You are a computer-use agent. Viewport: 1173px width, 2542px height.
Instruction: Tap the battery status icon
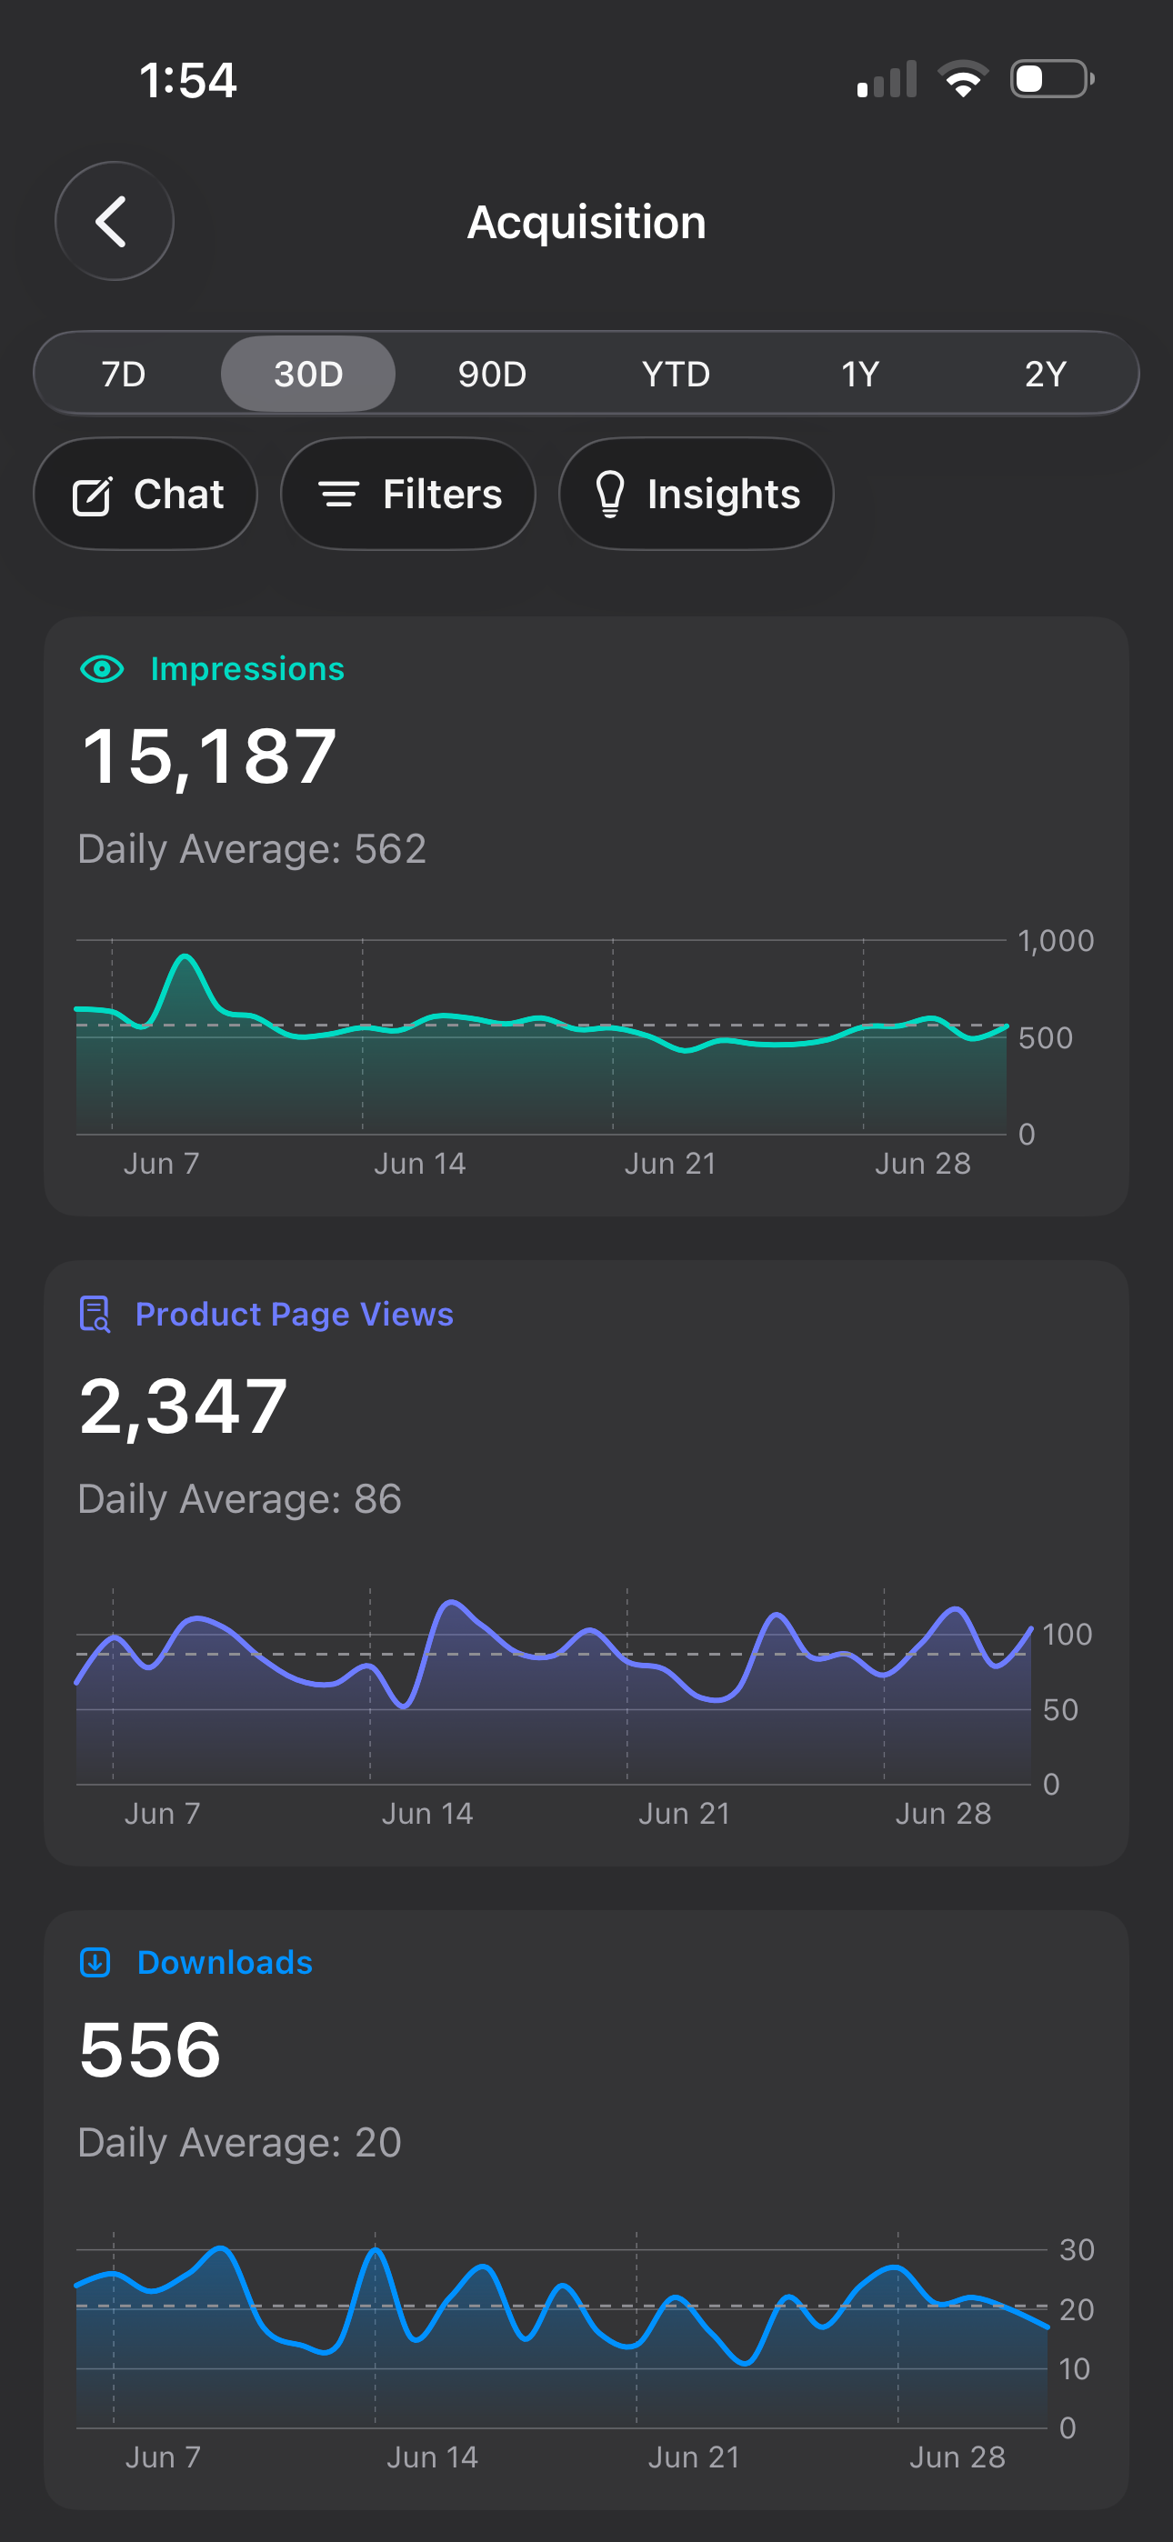coord(1051,79)
